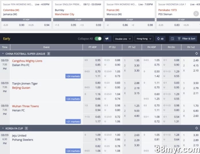The image size is (200, 154).
Task: Collapse the Korea FA Cup group
Action: pos(3,128)
